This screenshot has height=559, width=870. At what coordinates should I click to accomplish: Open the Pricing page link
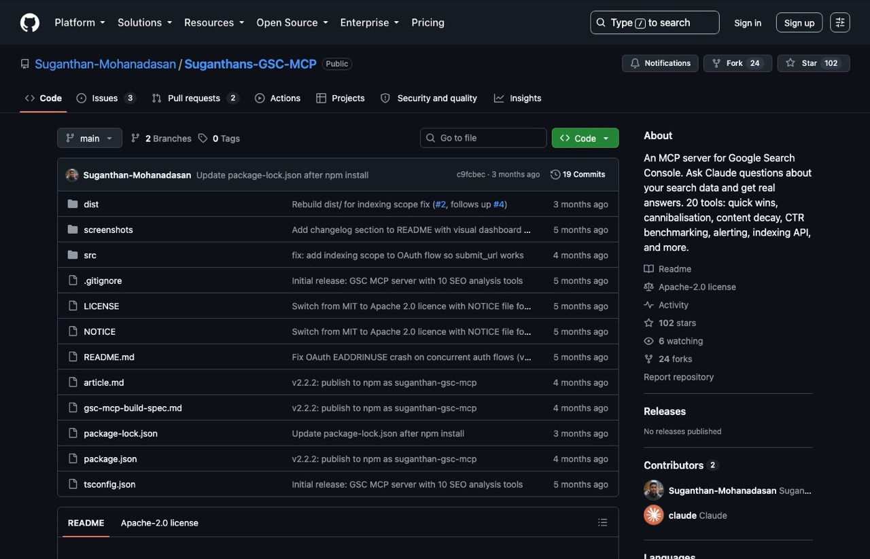coord(428,22)
